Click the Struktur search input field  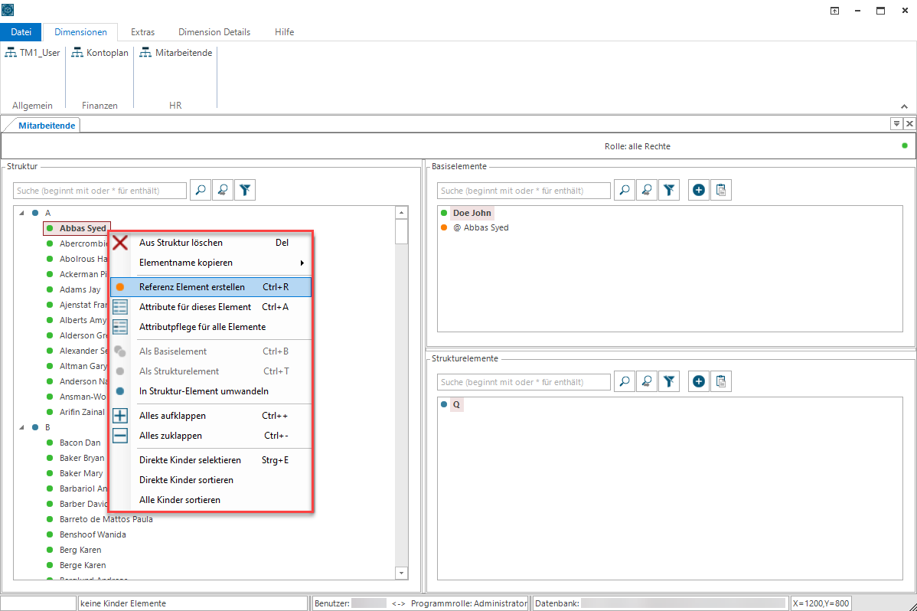[100, 191]
